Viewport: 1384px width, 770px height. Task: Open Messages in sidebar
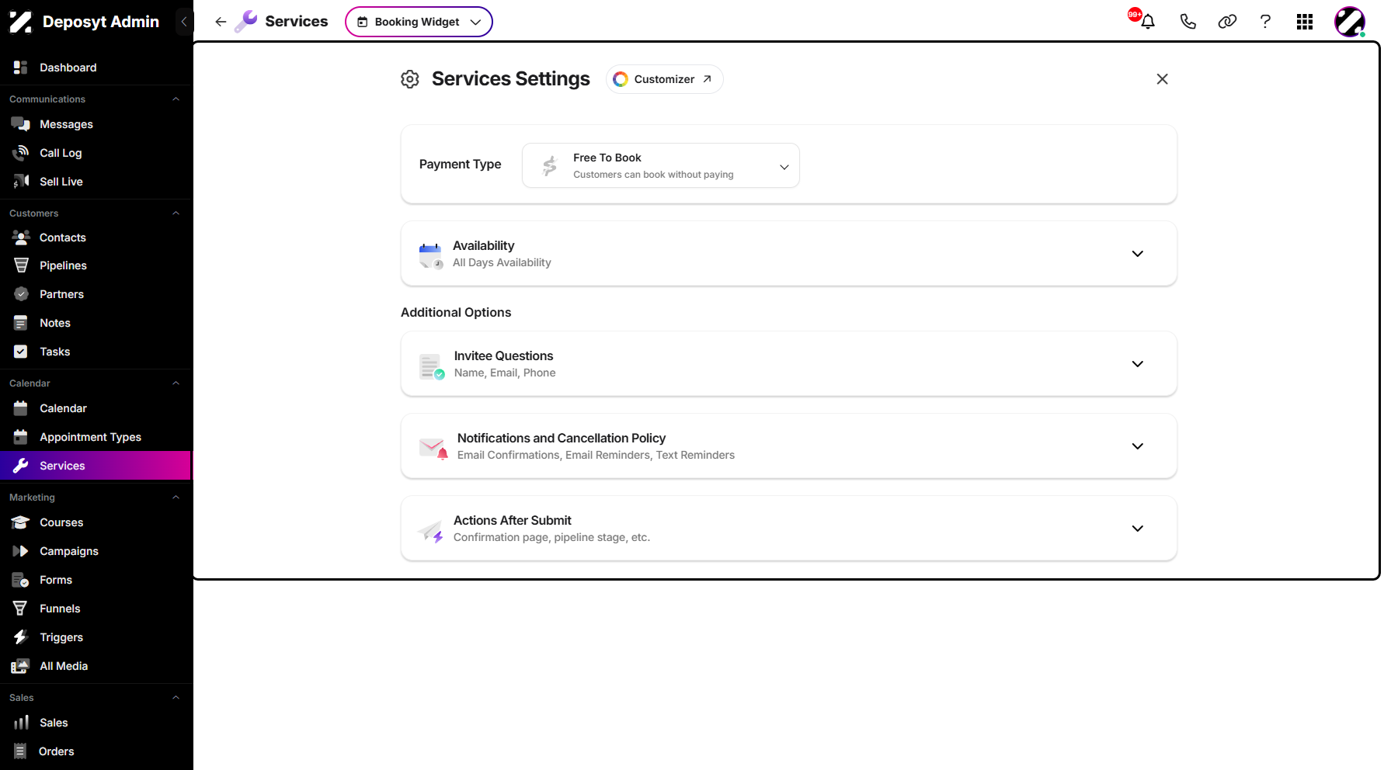[96, 124]
